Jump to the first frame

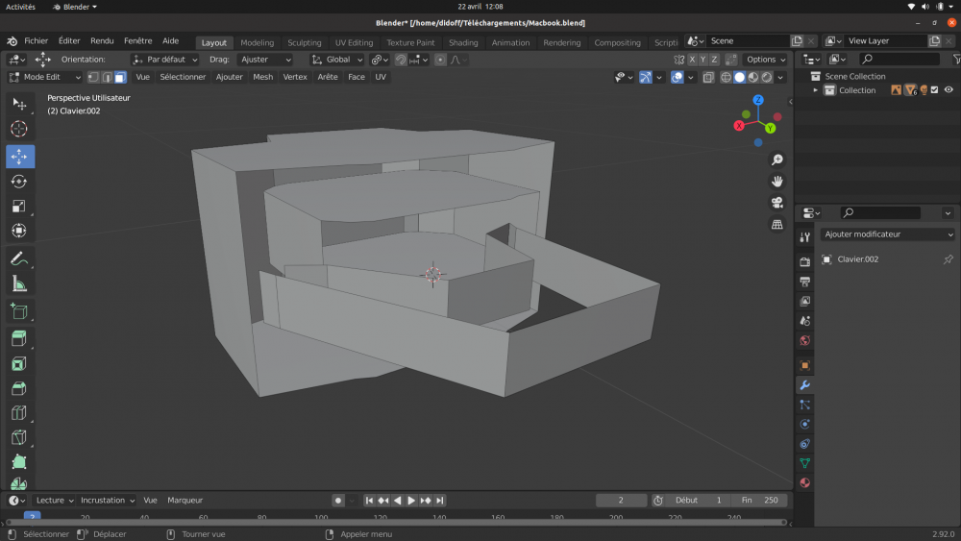pyautogui.click(x=369, y=501)
